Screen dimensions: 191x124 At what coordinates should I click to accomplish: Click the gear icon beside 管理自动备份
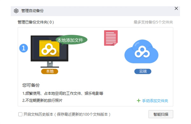click(x=16, y=11)
